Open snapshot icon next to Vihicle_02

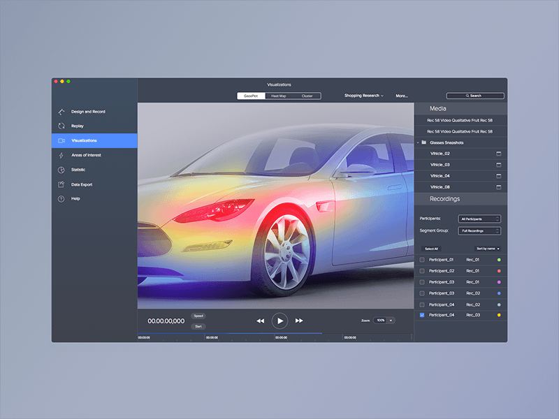[x=499, y=153]
